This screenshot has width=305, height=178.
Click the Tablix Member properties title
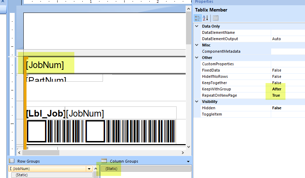(211, 10)
